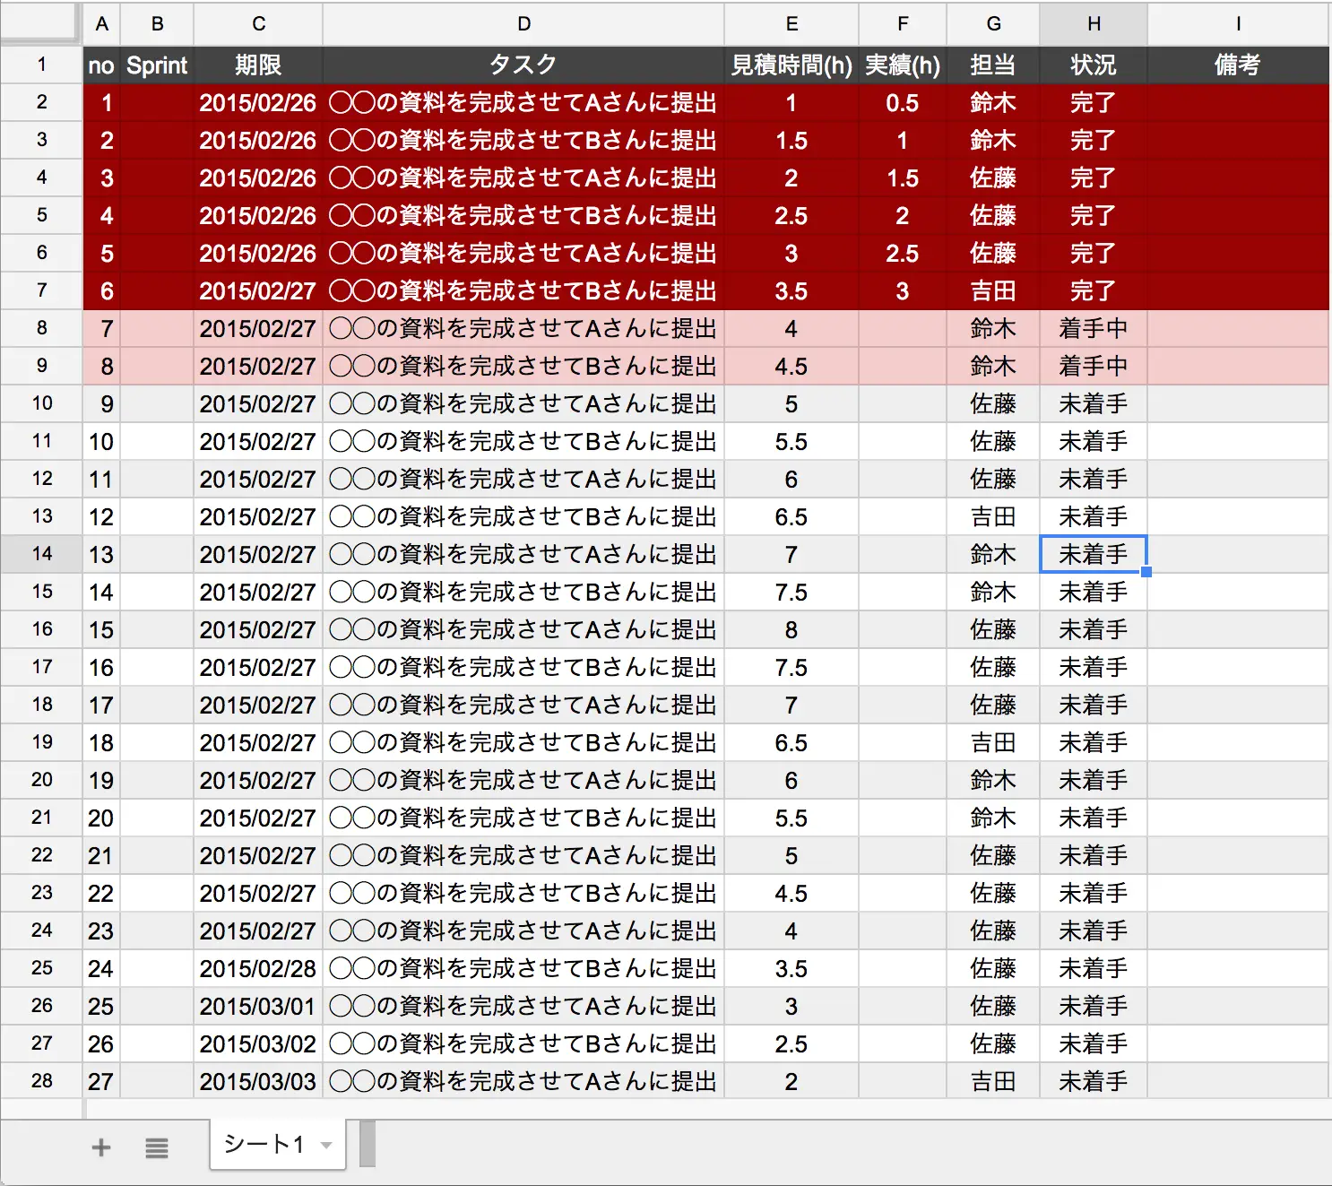Click the add sheet plus icon
1332x1186 pixels.
(x=101, y=1147)
